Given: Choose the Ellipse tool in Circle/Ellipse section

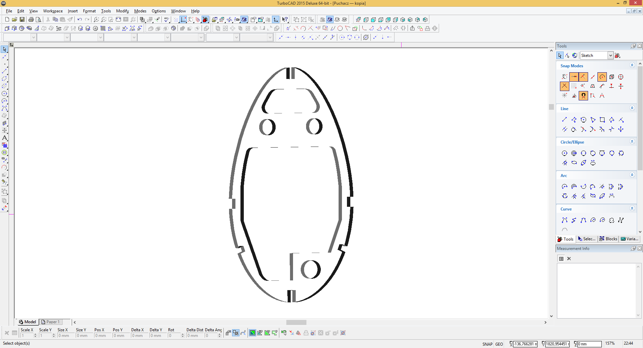Looking at the screenshot, I should tap(574, 163).
